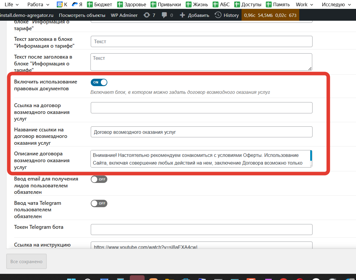Disable the legal documents usage toggle
The width and height of the screenshot is (356, 280).
99,82
